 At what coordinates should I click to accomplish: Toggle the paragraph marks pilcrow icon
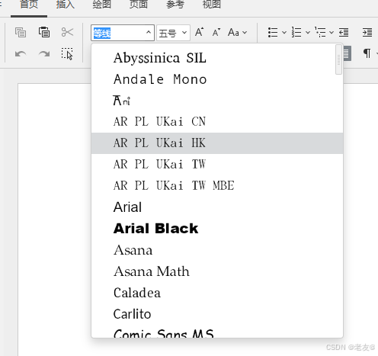(x=367, y=53)
